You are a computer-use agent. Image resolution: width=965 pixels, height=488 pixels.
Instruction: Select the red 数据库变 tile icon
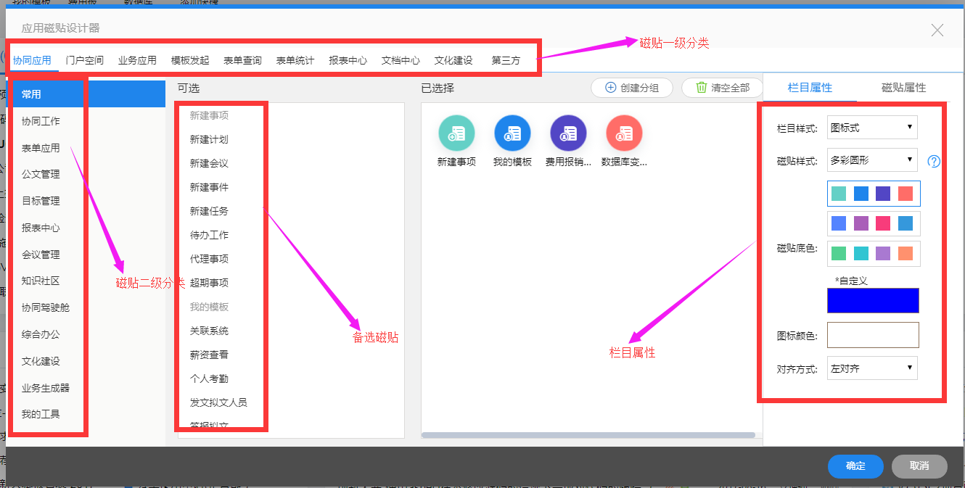tap(624, 133)
